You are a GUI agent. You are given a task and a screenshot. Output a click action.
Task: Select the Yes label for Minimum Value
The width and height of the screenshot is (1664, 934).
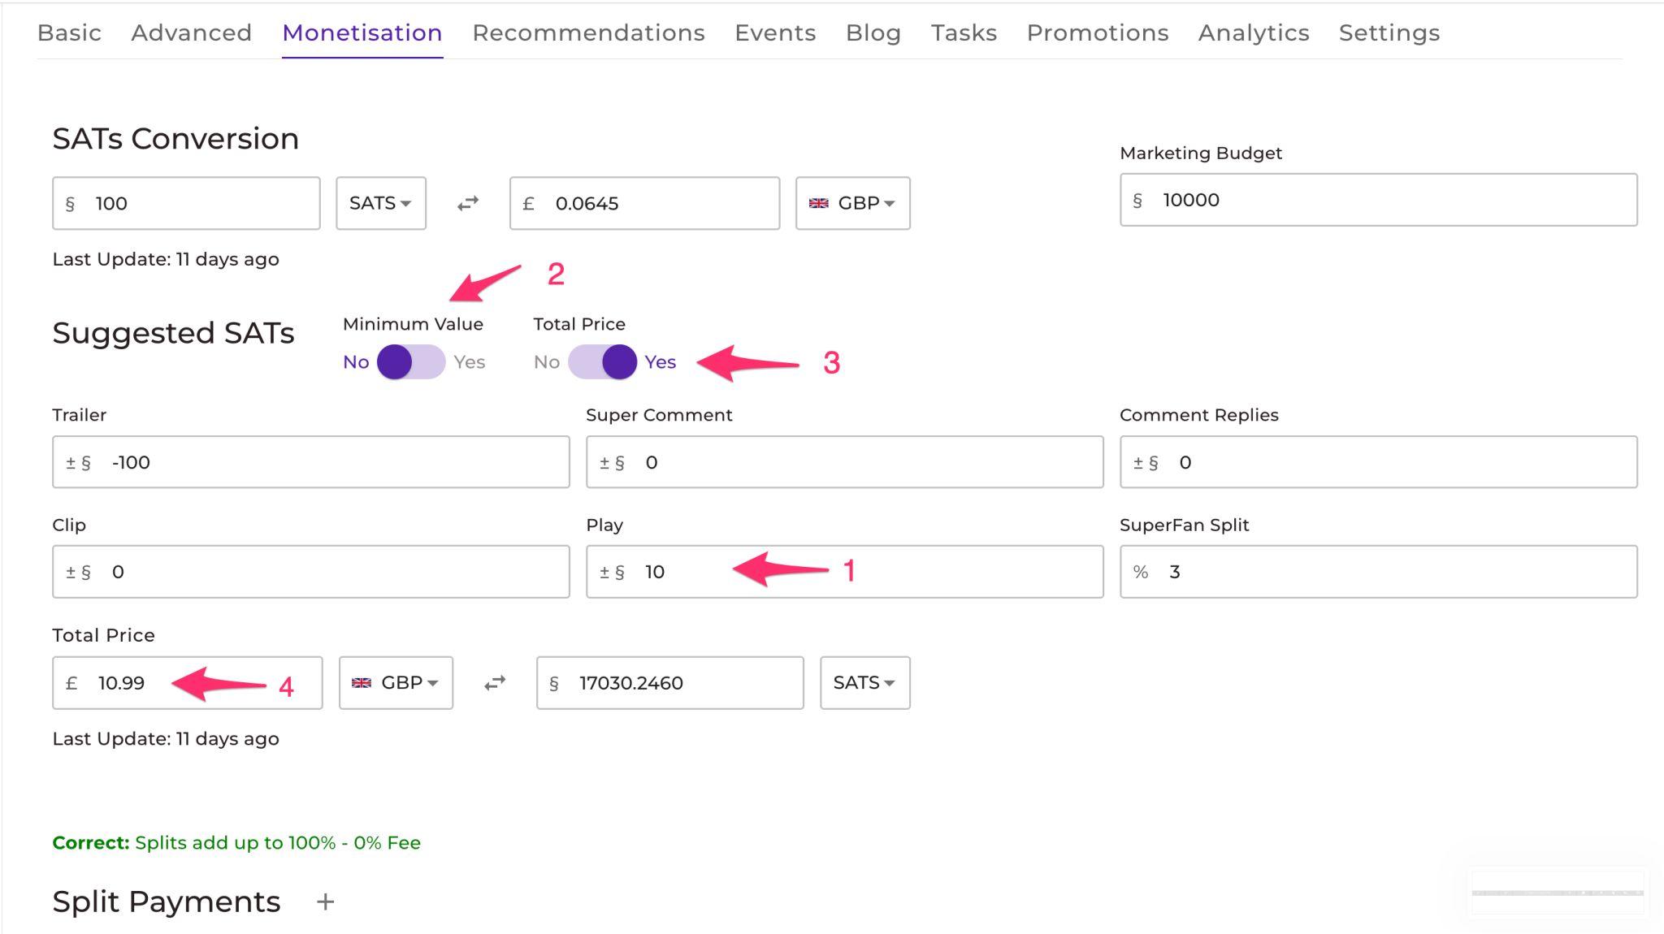[469, 362]
